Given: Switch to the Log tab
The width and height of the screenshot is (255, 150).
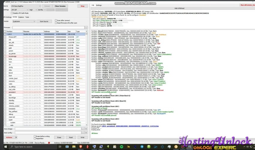Looking at the screenshot, I should pos(93,5).
